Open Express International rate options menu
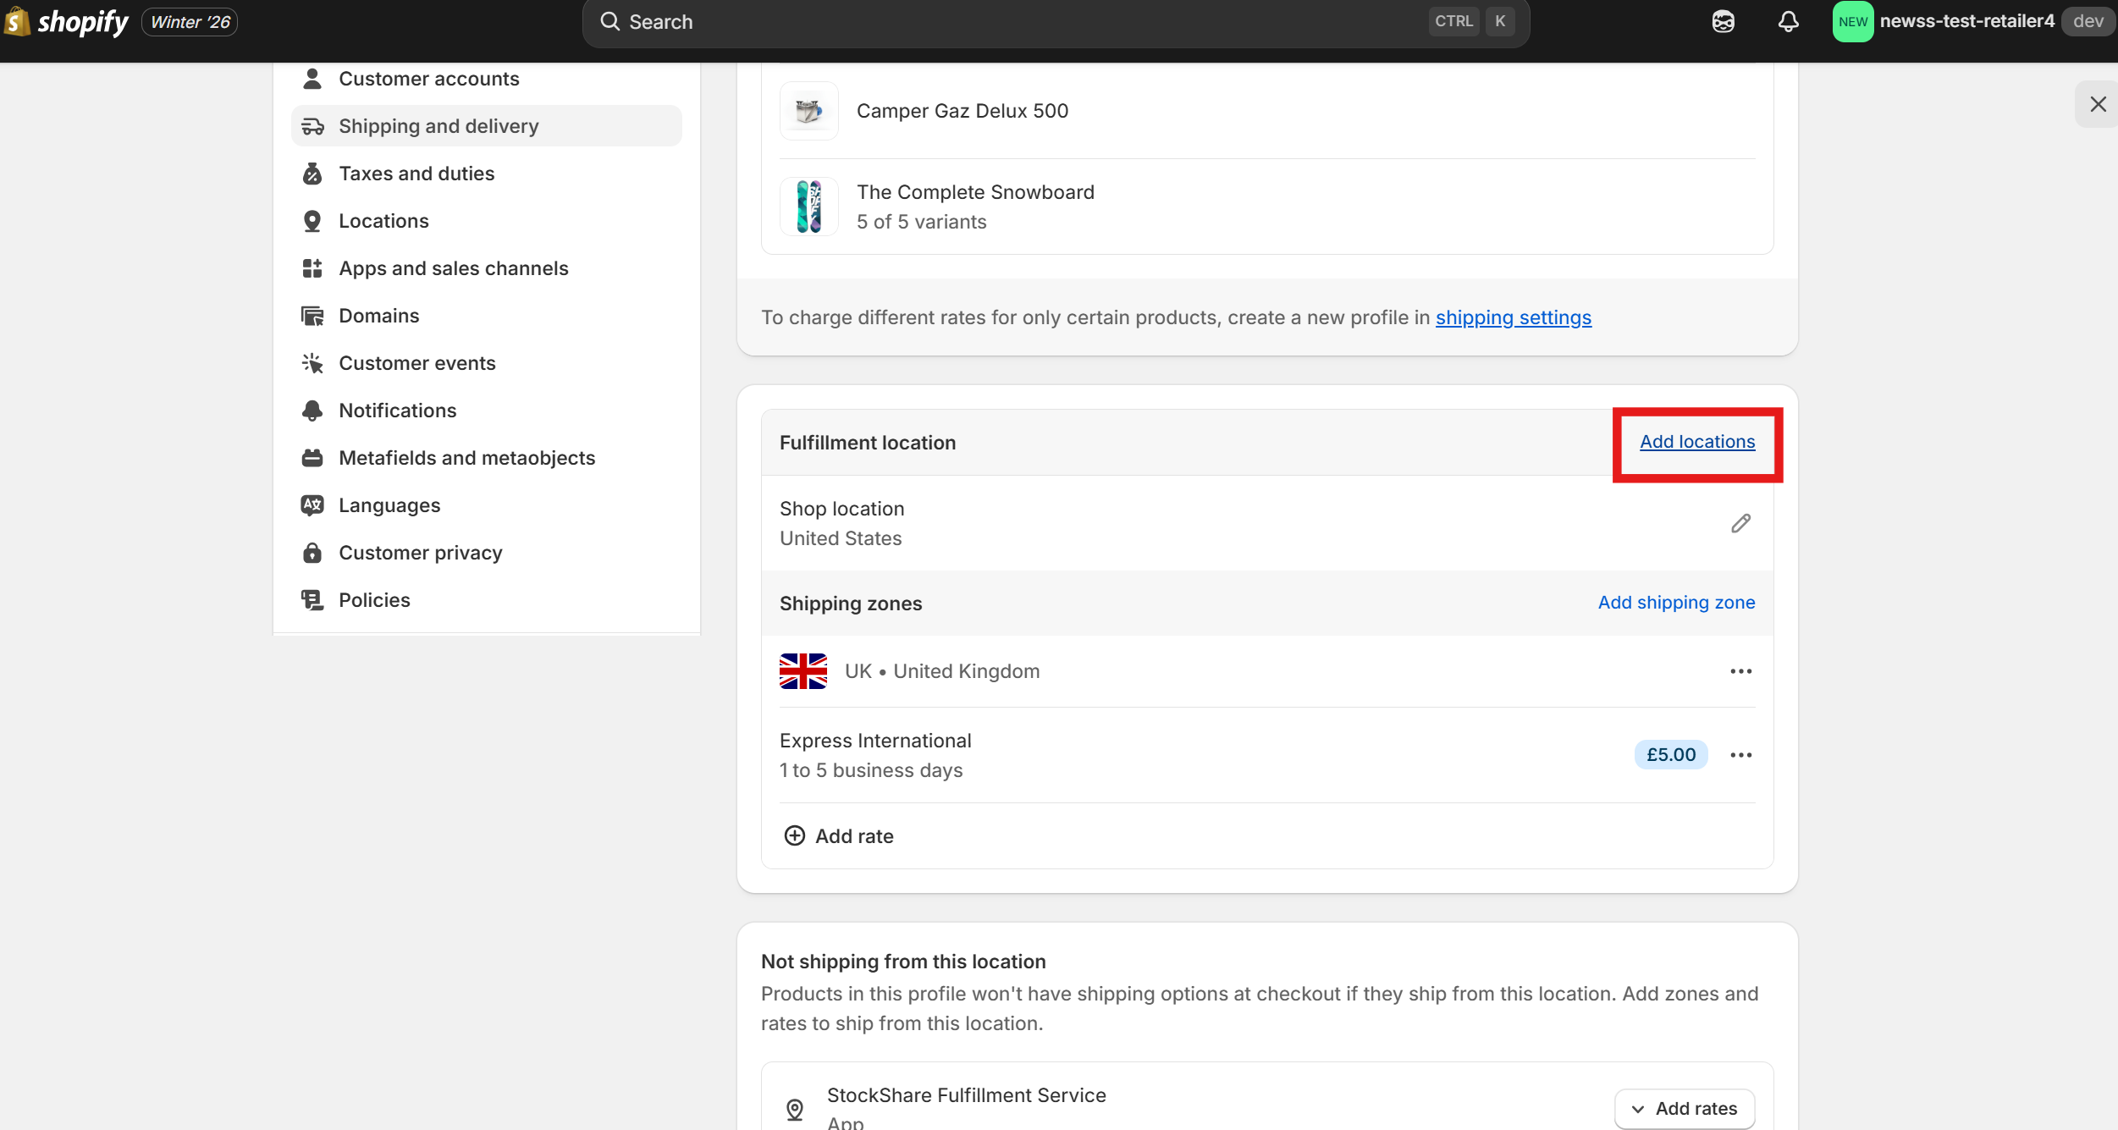2118x1130 pixels. (1740, 755)
